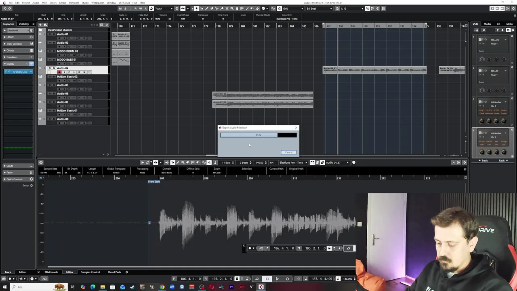Toggle global Write (W) automation button
This screenshot has width=517, height=291.
pos(141,8)
